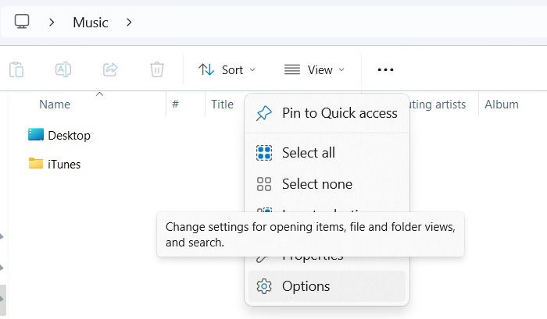Click the Share icon in toolbar

click(110, 69)
